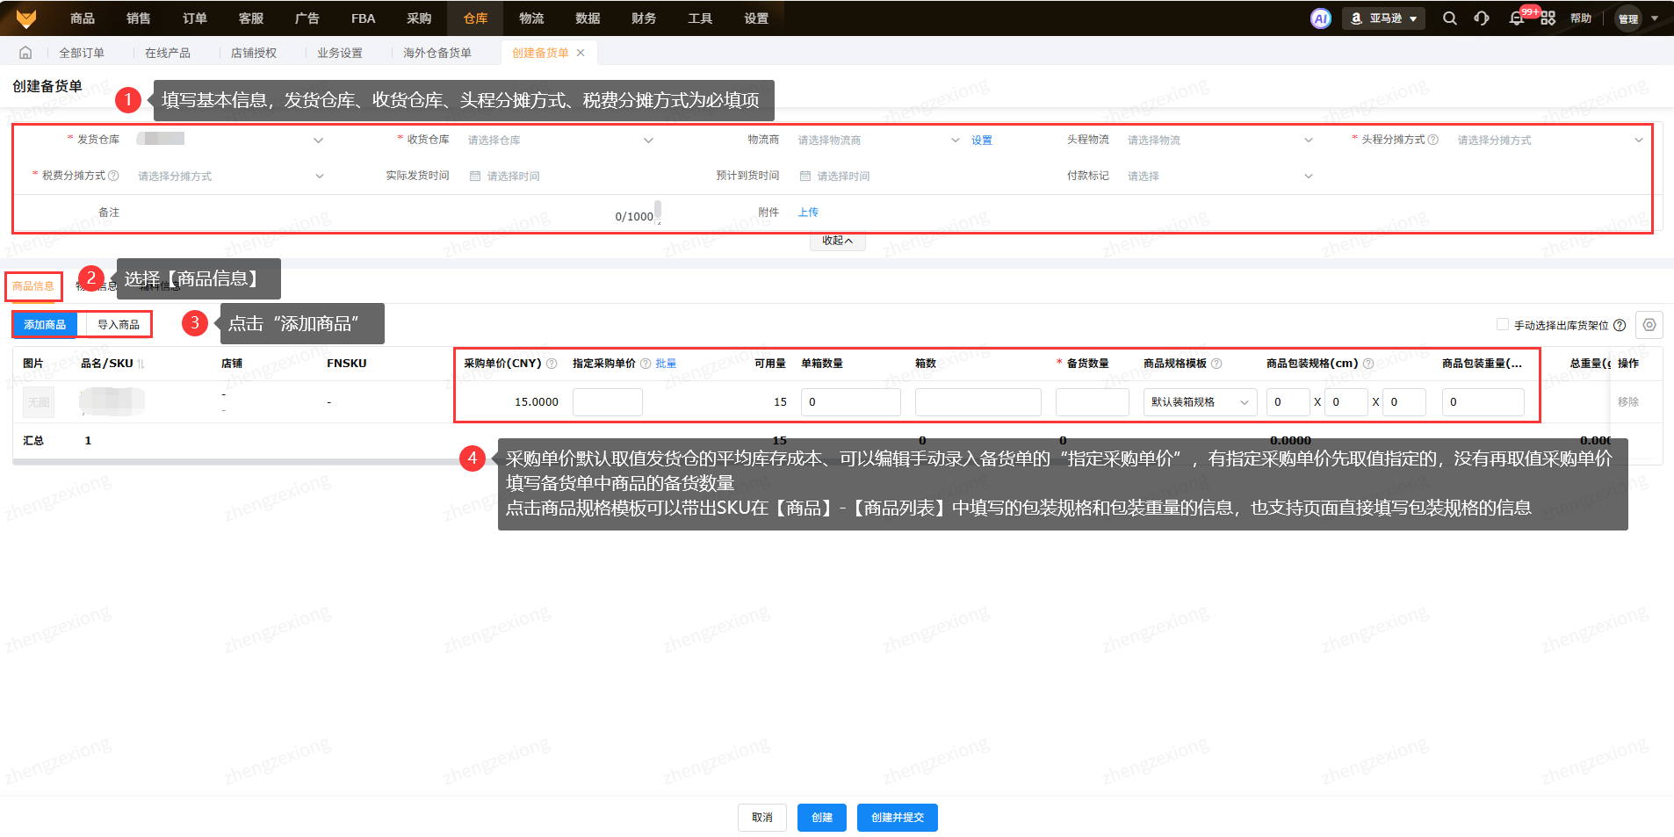The image size is (1674, 837).
Task: Click the 备货数量 input field
Action: [x=1092, y=402]
